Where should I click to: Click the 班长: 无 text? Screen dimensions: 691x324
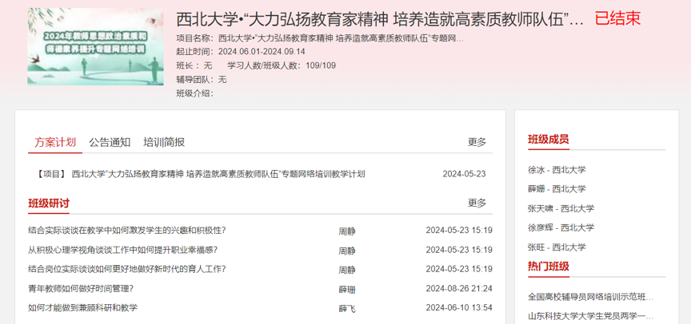(x=194, y=65)
